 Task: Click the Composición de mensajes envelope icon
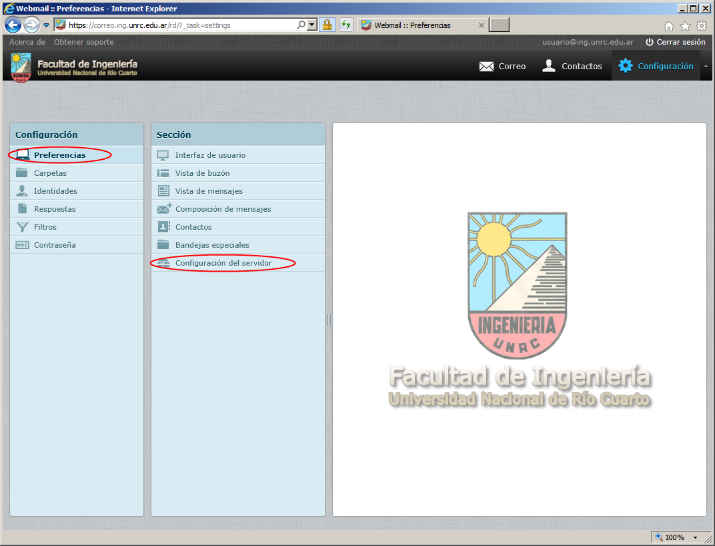pos(164,208)
